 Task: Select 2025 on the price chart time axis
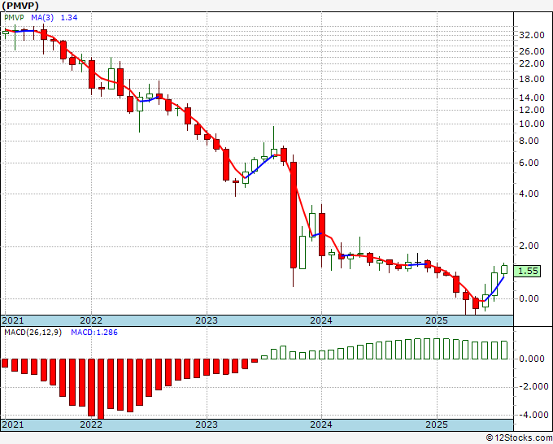coord(437,320)
